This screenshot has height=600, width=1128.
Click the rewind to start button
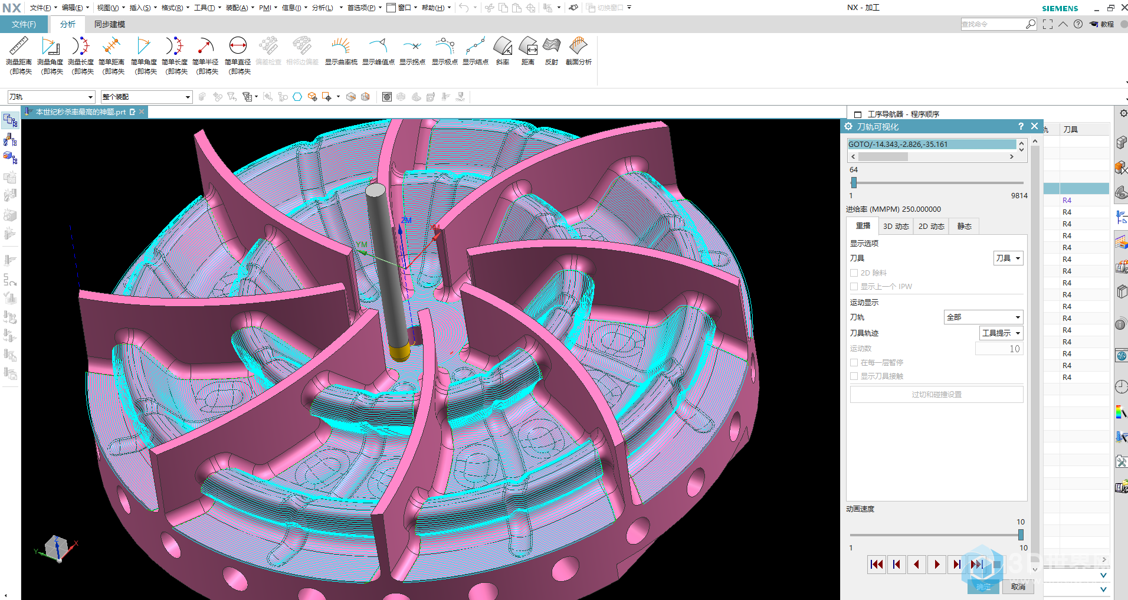tap(877, 565)
